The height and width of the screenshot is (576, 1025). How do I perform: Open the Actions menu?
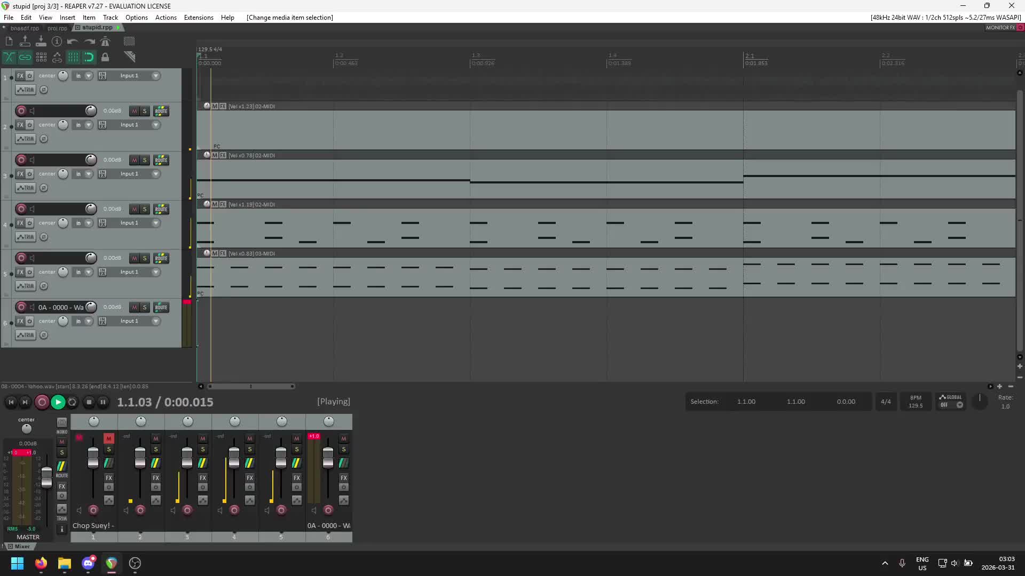point(165,17)
